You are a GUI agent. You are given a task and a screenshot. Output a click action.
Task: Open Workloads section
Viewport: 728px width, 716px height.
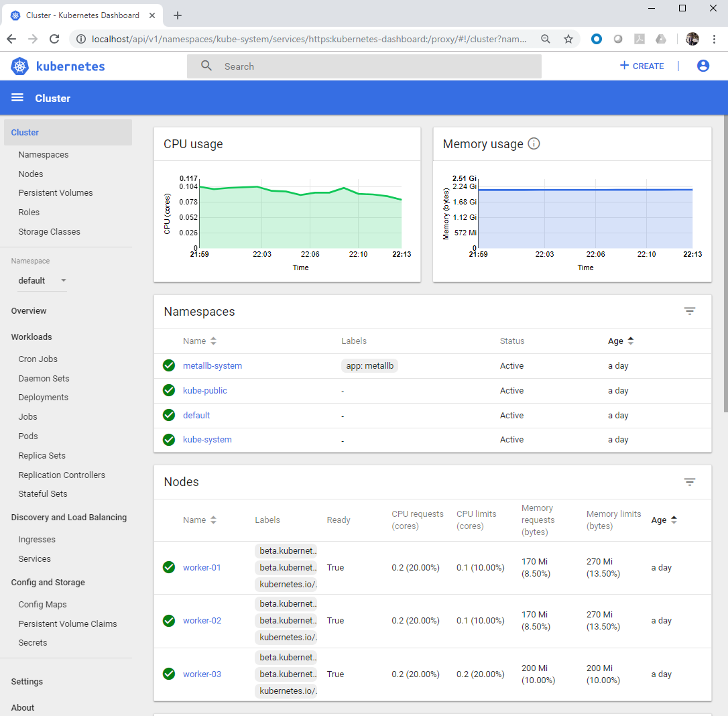[32, 337]
